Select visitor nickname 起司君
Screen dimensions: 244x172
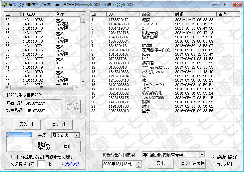[148, 63]
